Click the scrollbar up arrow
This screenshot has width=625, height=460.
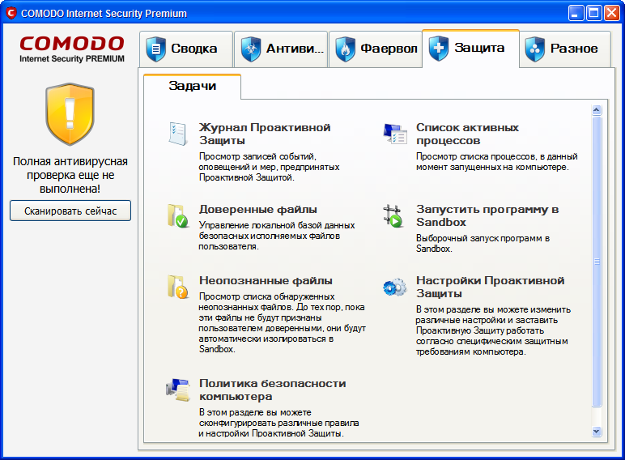click(597, 110)
